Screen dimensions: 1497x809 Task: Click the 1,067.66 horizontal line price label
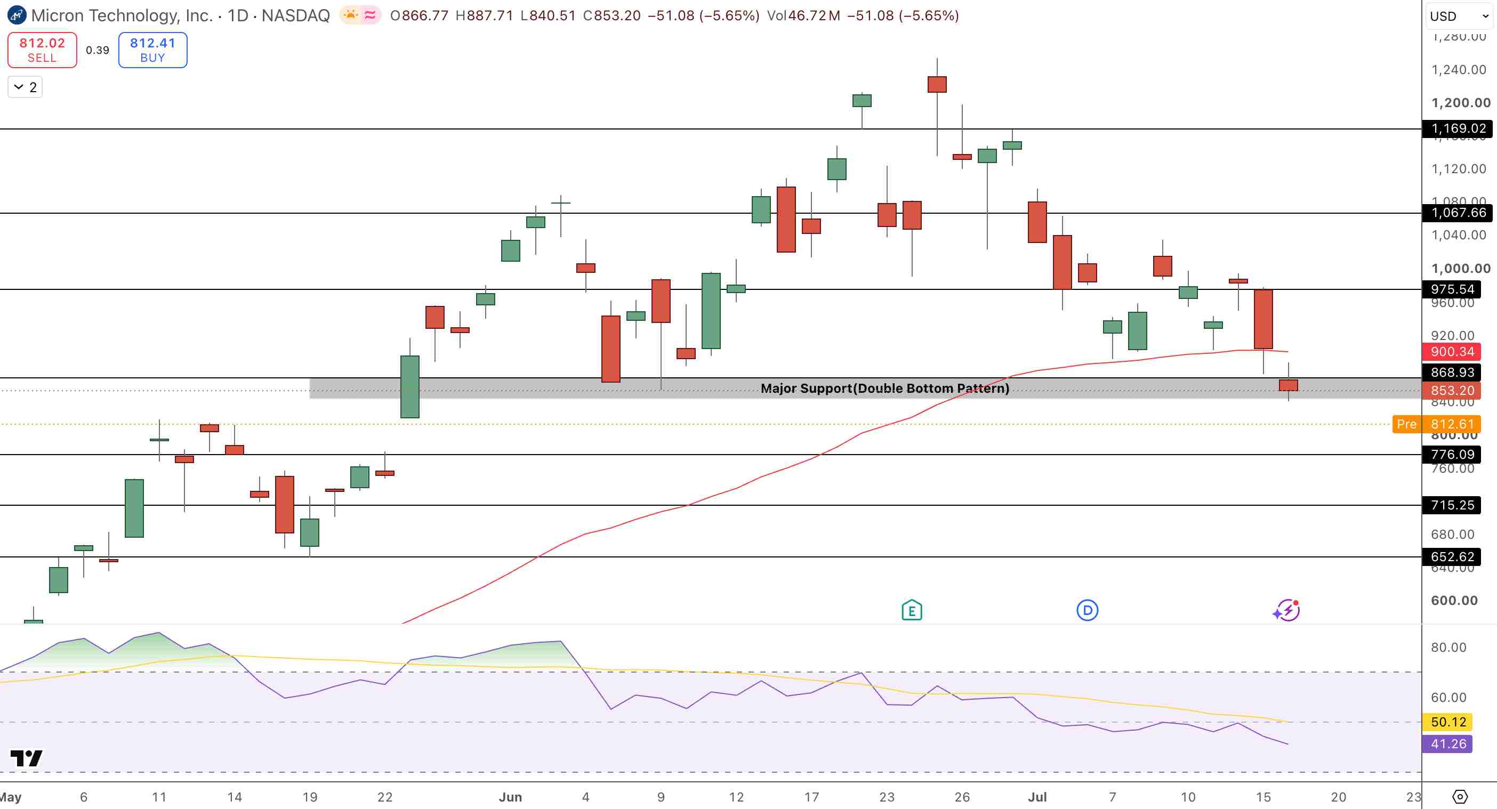coord(1457,213)
